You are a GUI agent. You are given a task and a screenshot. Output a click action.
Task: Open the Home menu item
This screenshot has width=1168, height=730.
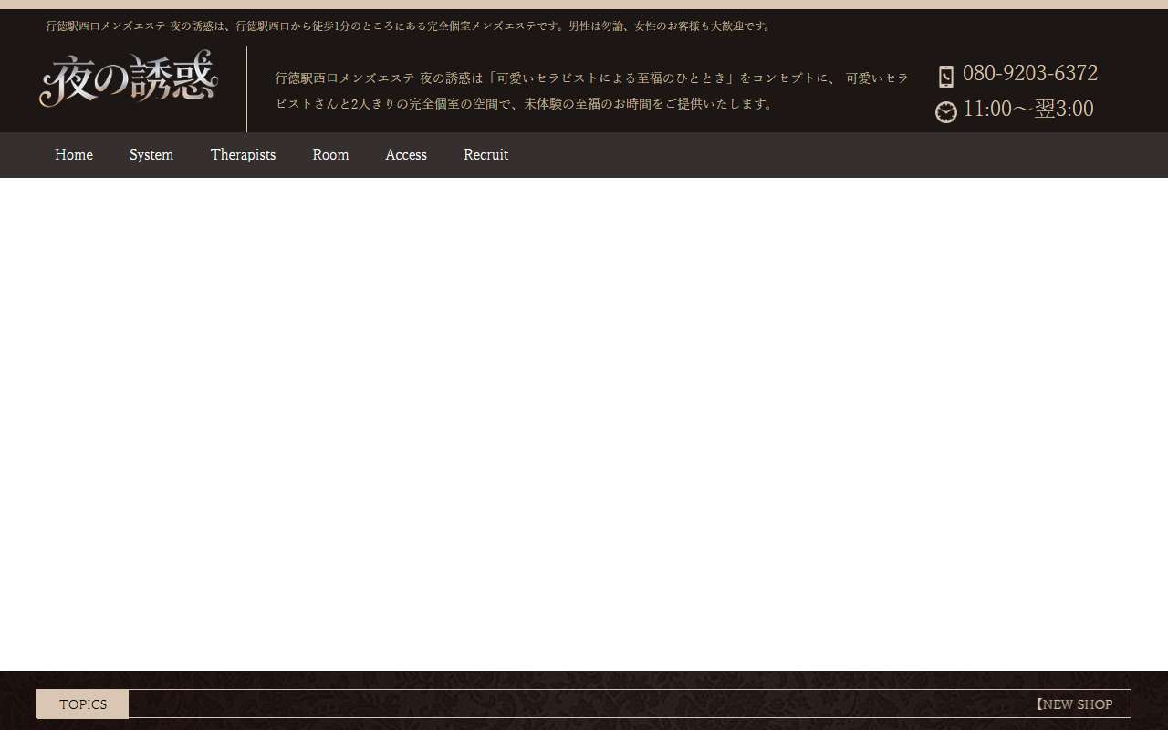click(x=74, y=155)
